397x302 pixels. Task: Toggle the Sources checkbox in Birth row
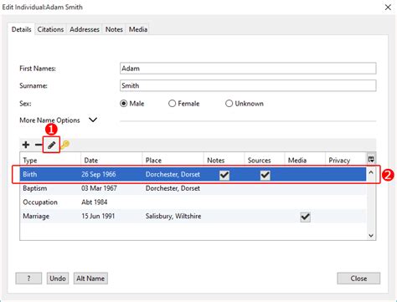point(265,175)
